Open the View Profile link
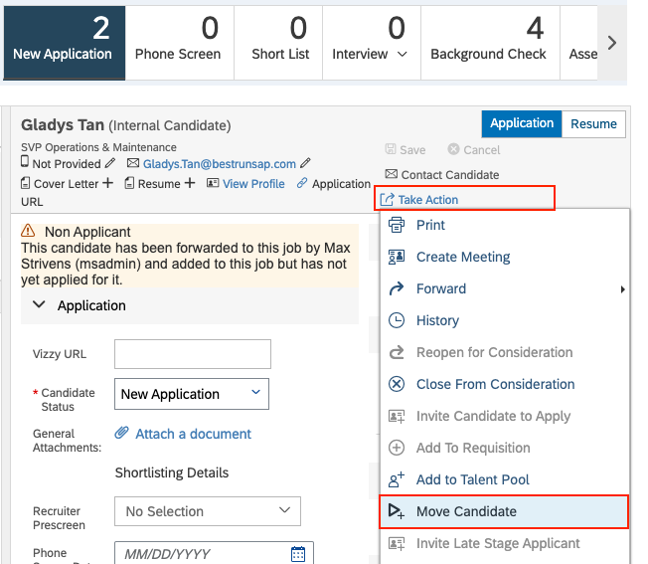Image resolution: width=648 pixels, height=564 pixels. (253, 184)
